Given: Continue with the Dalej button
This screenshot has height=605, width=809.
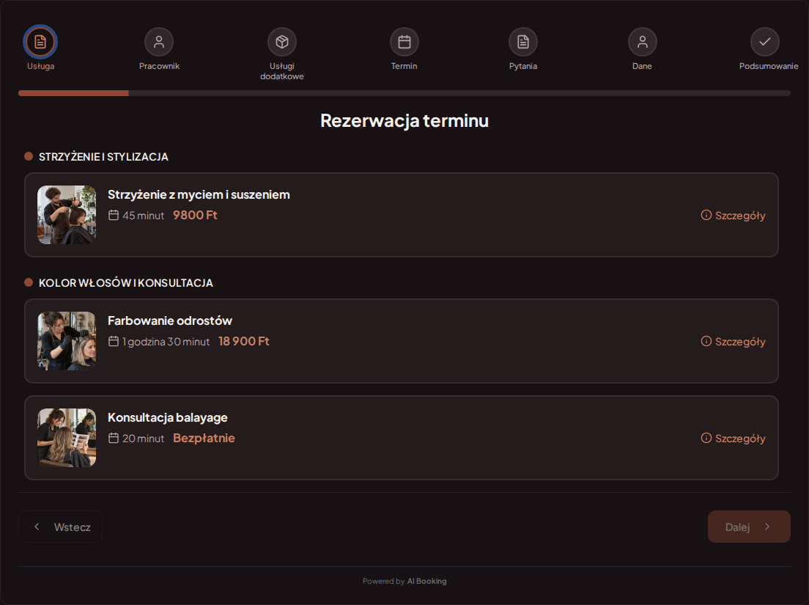Looking at the screenshot, I should (749, 527).
